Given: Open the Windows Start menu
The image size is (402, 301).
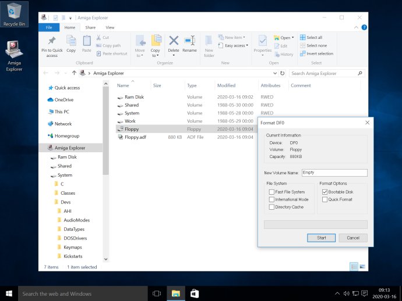Looking at the screenshot, I should [9, 293].
